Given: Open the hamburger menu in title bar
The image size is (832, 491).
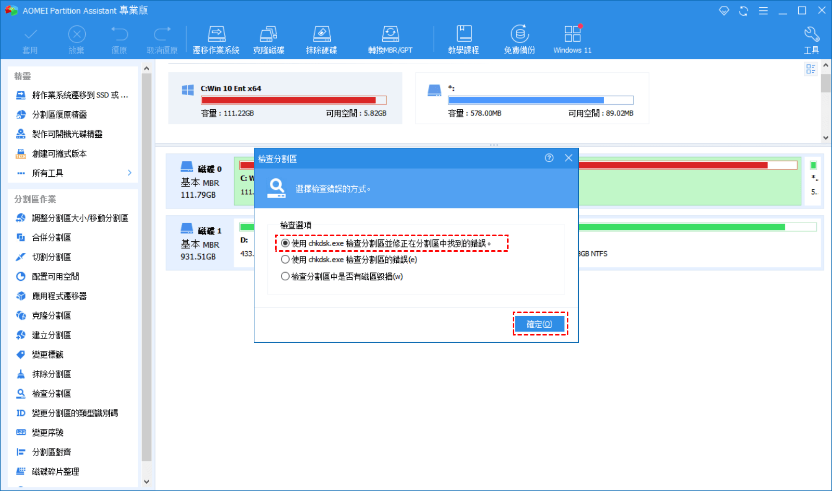Looking at the screenshot, I should (x=763, y=11).
